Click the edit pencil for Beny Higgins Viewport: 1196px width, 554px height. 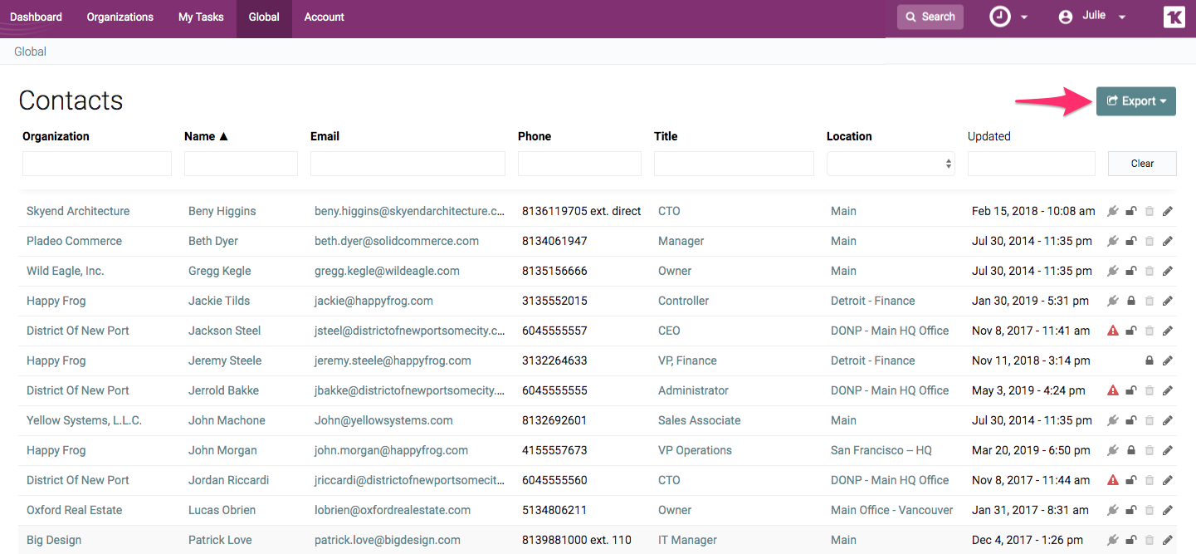click(x=1168, y=211)
